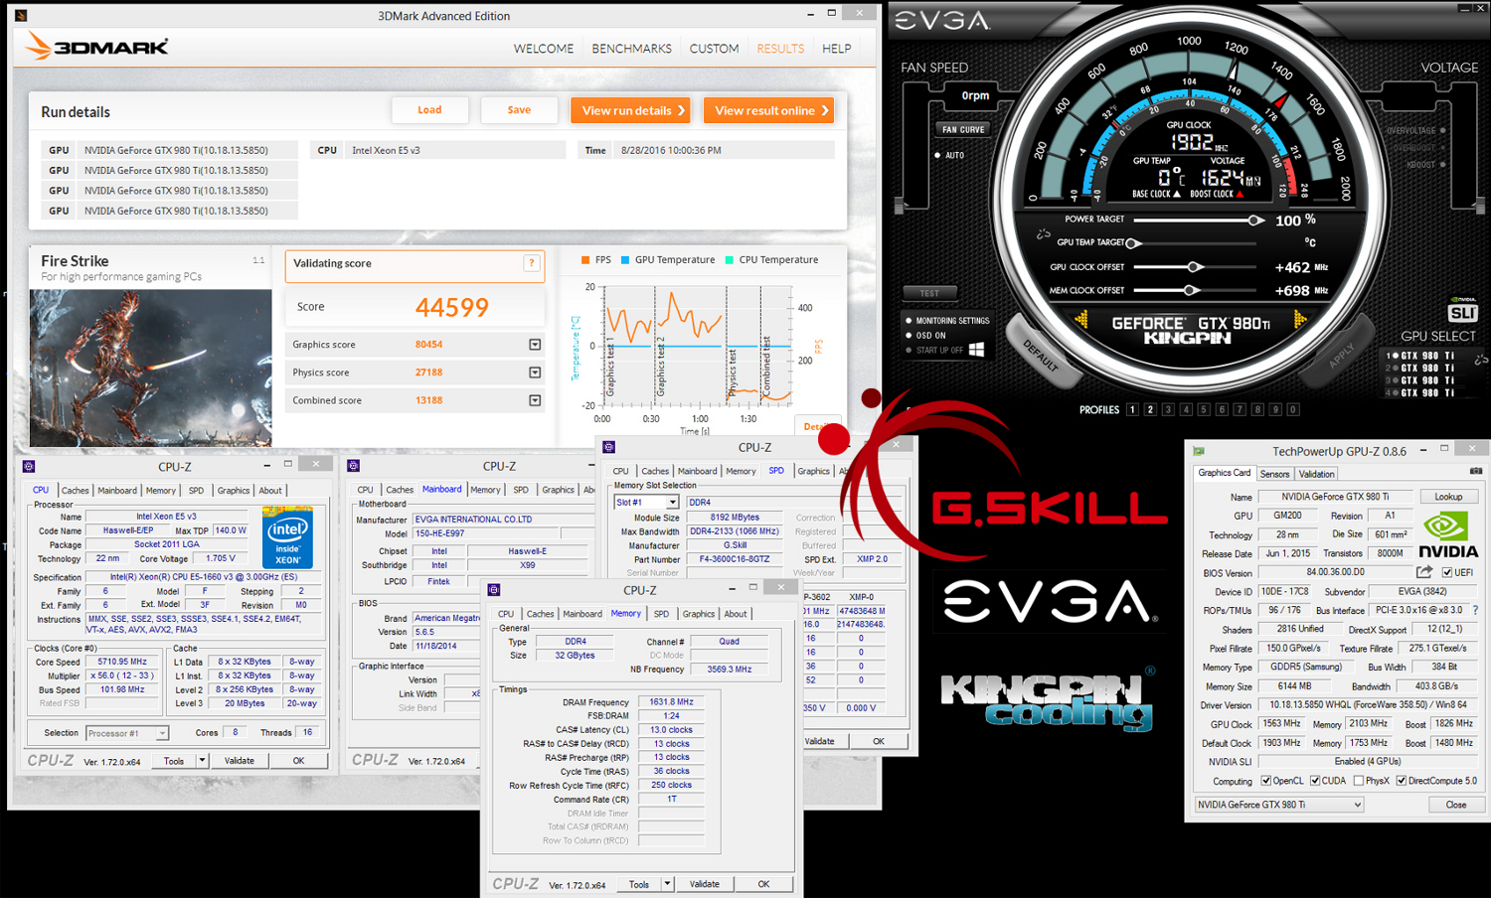Click the right yellow arrow beside GeForce GTX 980Ti
Screen dimensions: 1491x898
coord(1298,319)
